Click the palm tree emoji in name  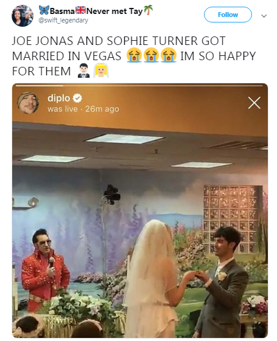click(148, 10)
